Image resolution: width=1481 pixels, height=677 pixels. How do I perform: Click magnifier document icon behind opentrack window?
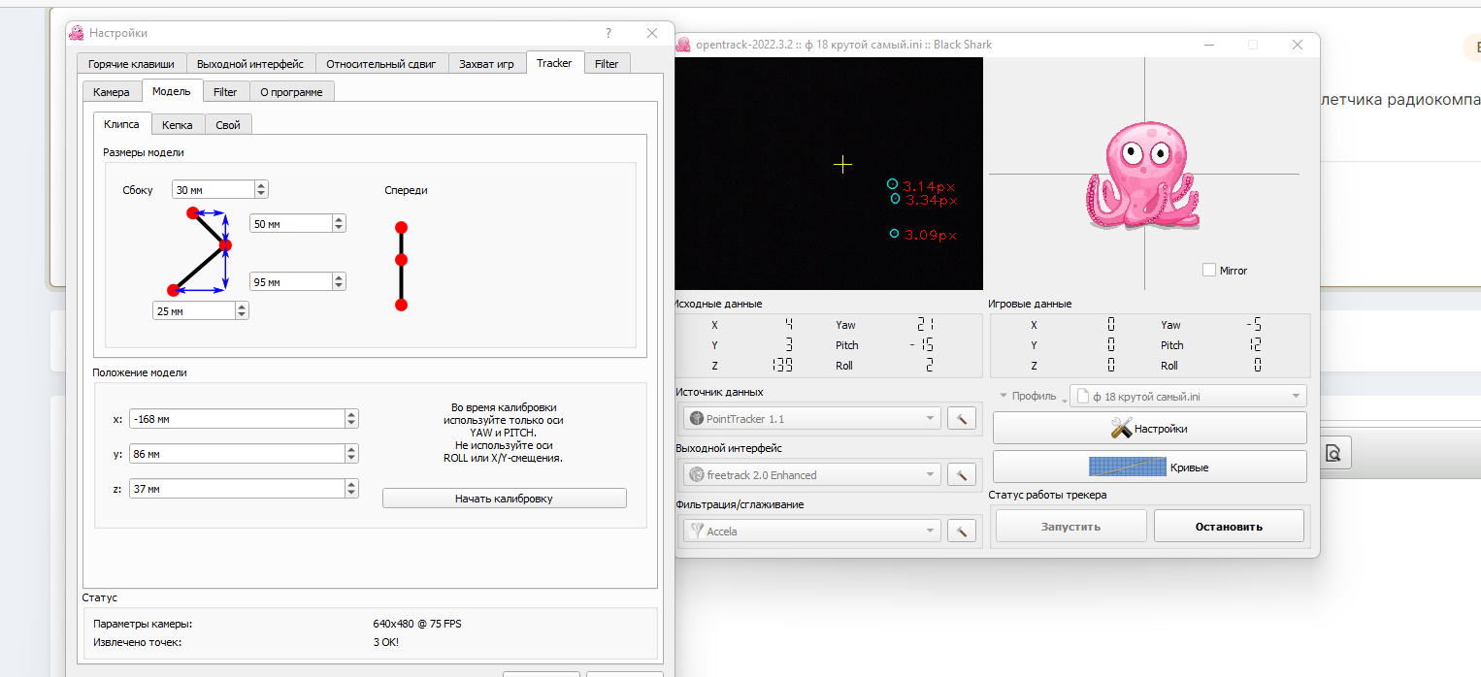(1333, 453)
